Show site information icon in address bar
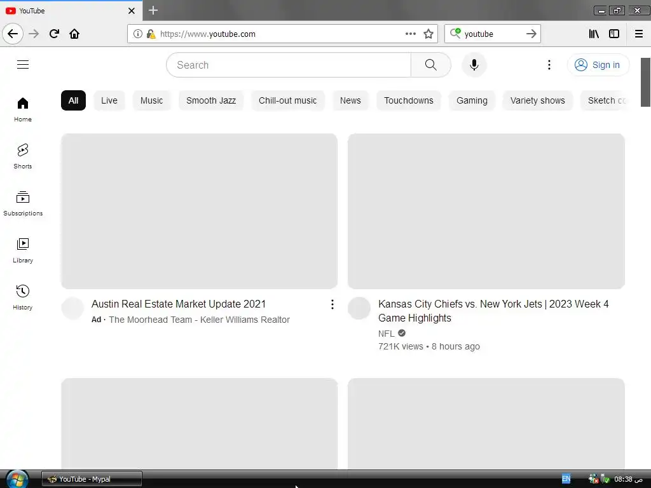Image resolution: width=651 pixels, height=488 pixels. [x=137, y=34]
